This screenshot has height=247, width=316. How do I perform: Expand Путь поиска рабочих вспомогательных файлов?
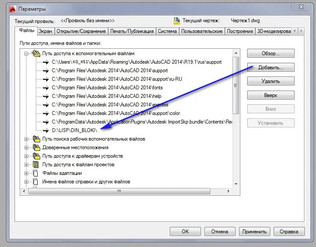tap(26, 139)
